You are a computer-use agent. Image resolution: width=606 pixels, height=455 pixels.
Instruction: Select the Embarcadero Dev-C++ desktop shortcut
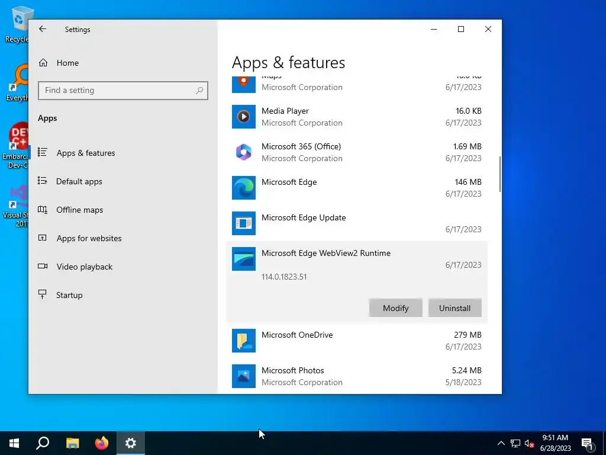[x=16, y=146]
